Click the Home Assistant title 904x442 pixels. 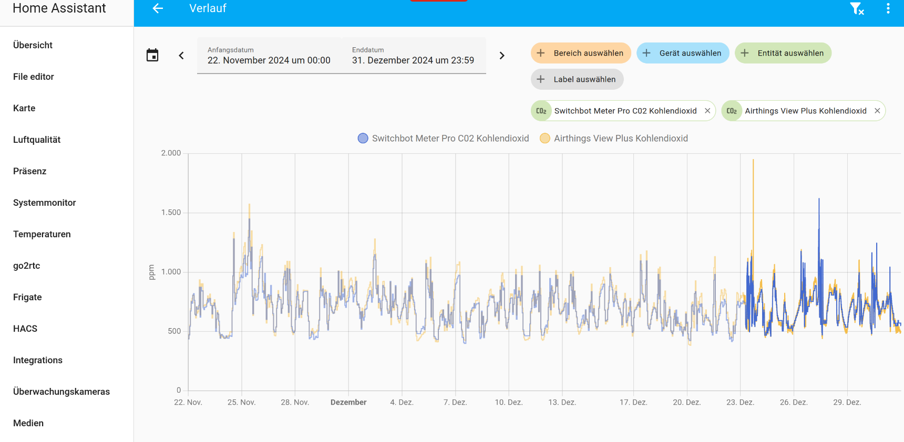pos(59,8)
